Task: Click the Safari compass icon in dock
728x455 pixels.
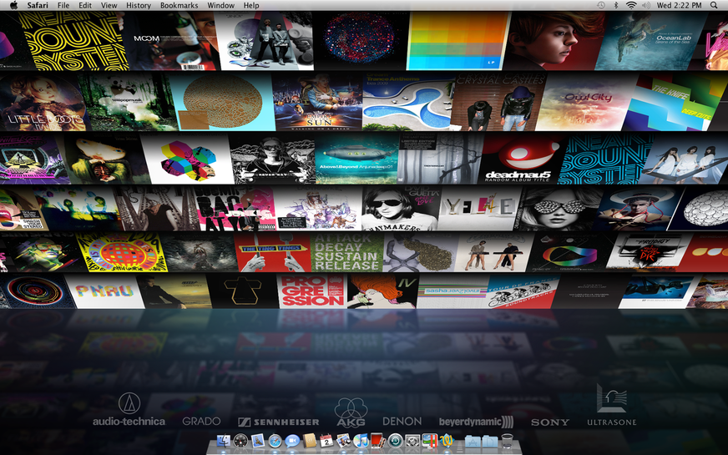Action: (275, 441)
